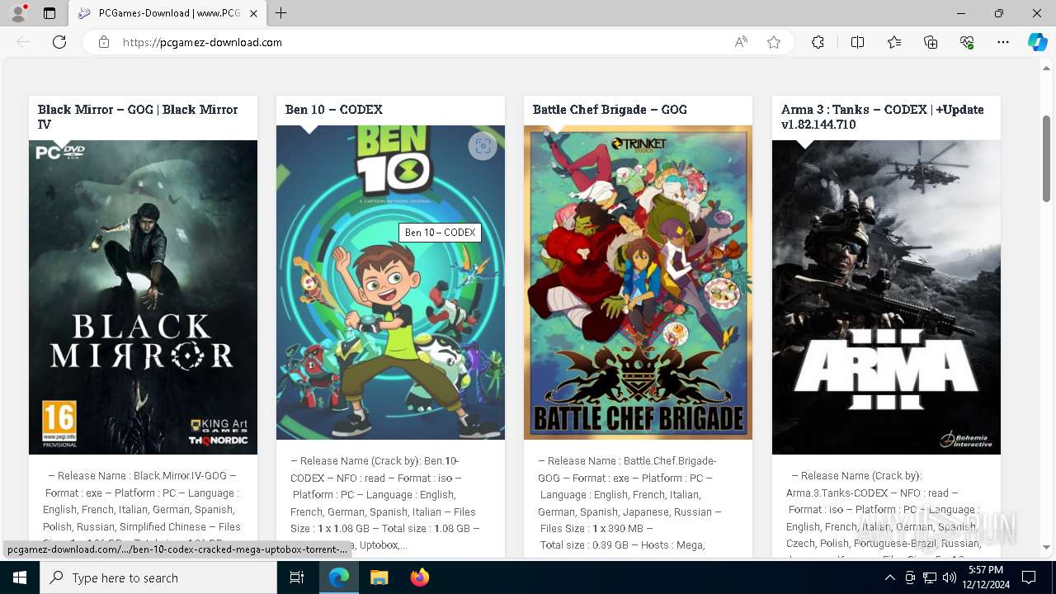Open the notification center icon
Viewport: 1056px width, 594px height.
click(1029, 577)
